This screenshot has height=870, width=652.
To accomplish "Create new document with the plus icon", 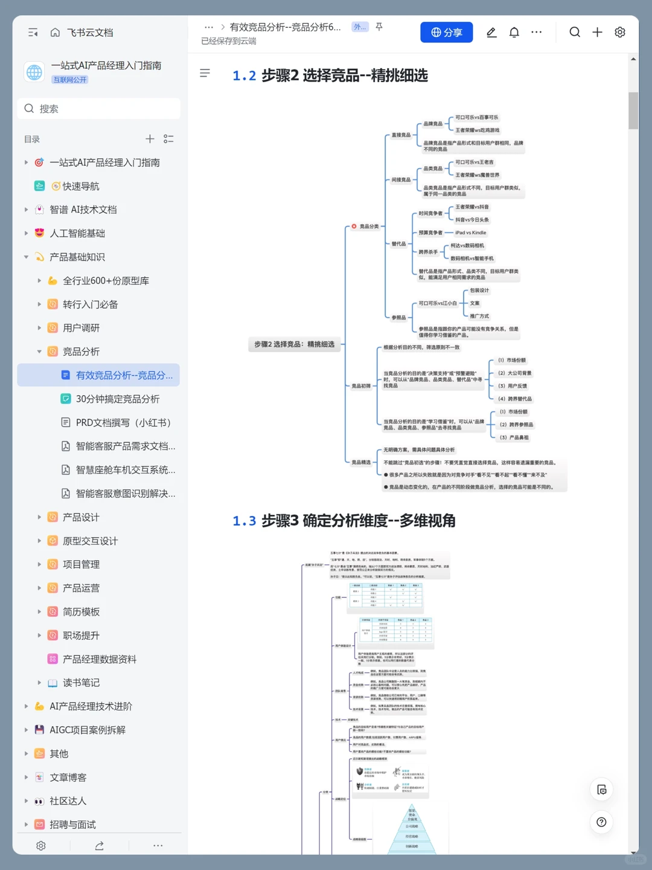I will pyautogui.click(x=597, y=32).
